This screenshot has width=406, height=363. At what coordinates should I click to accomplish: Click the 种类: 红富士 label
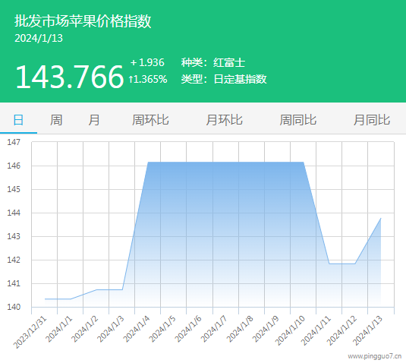[213, 63]
